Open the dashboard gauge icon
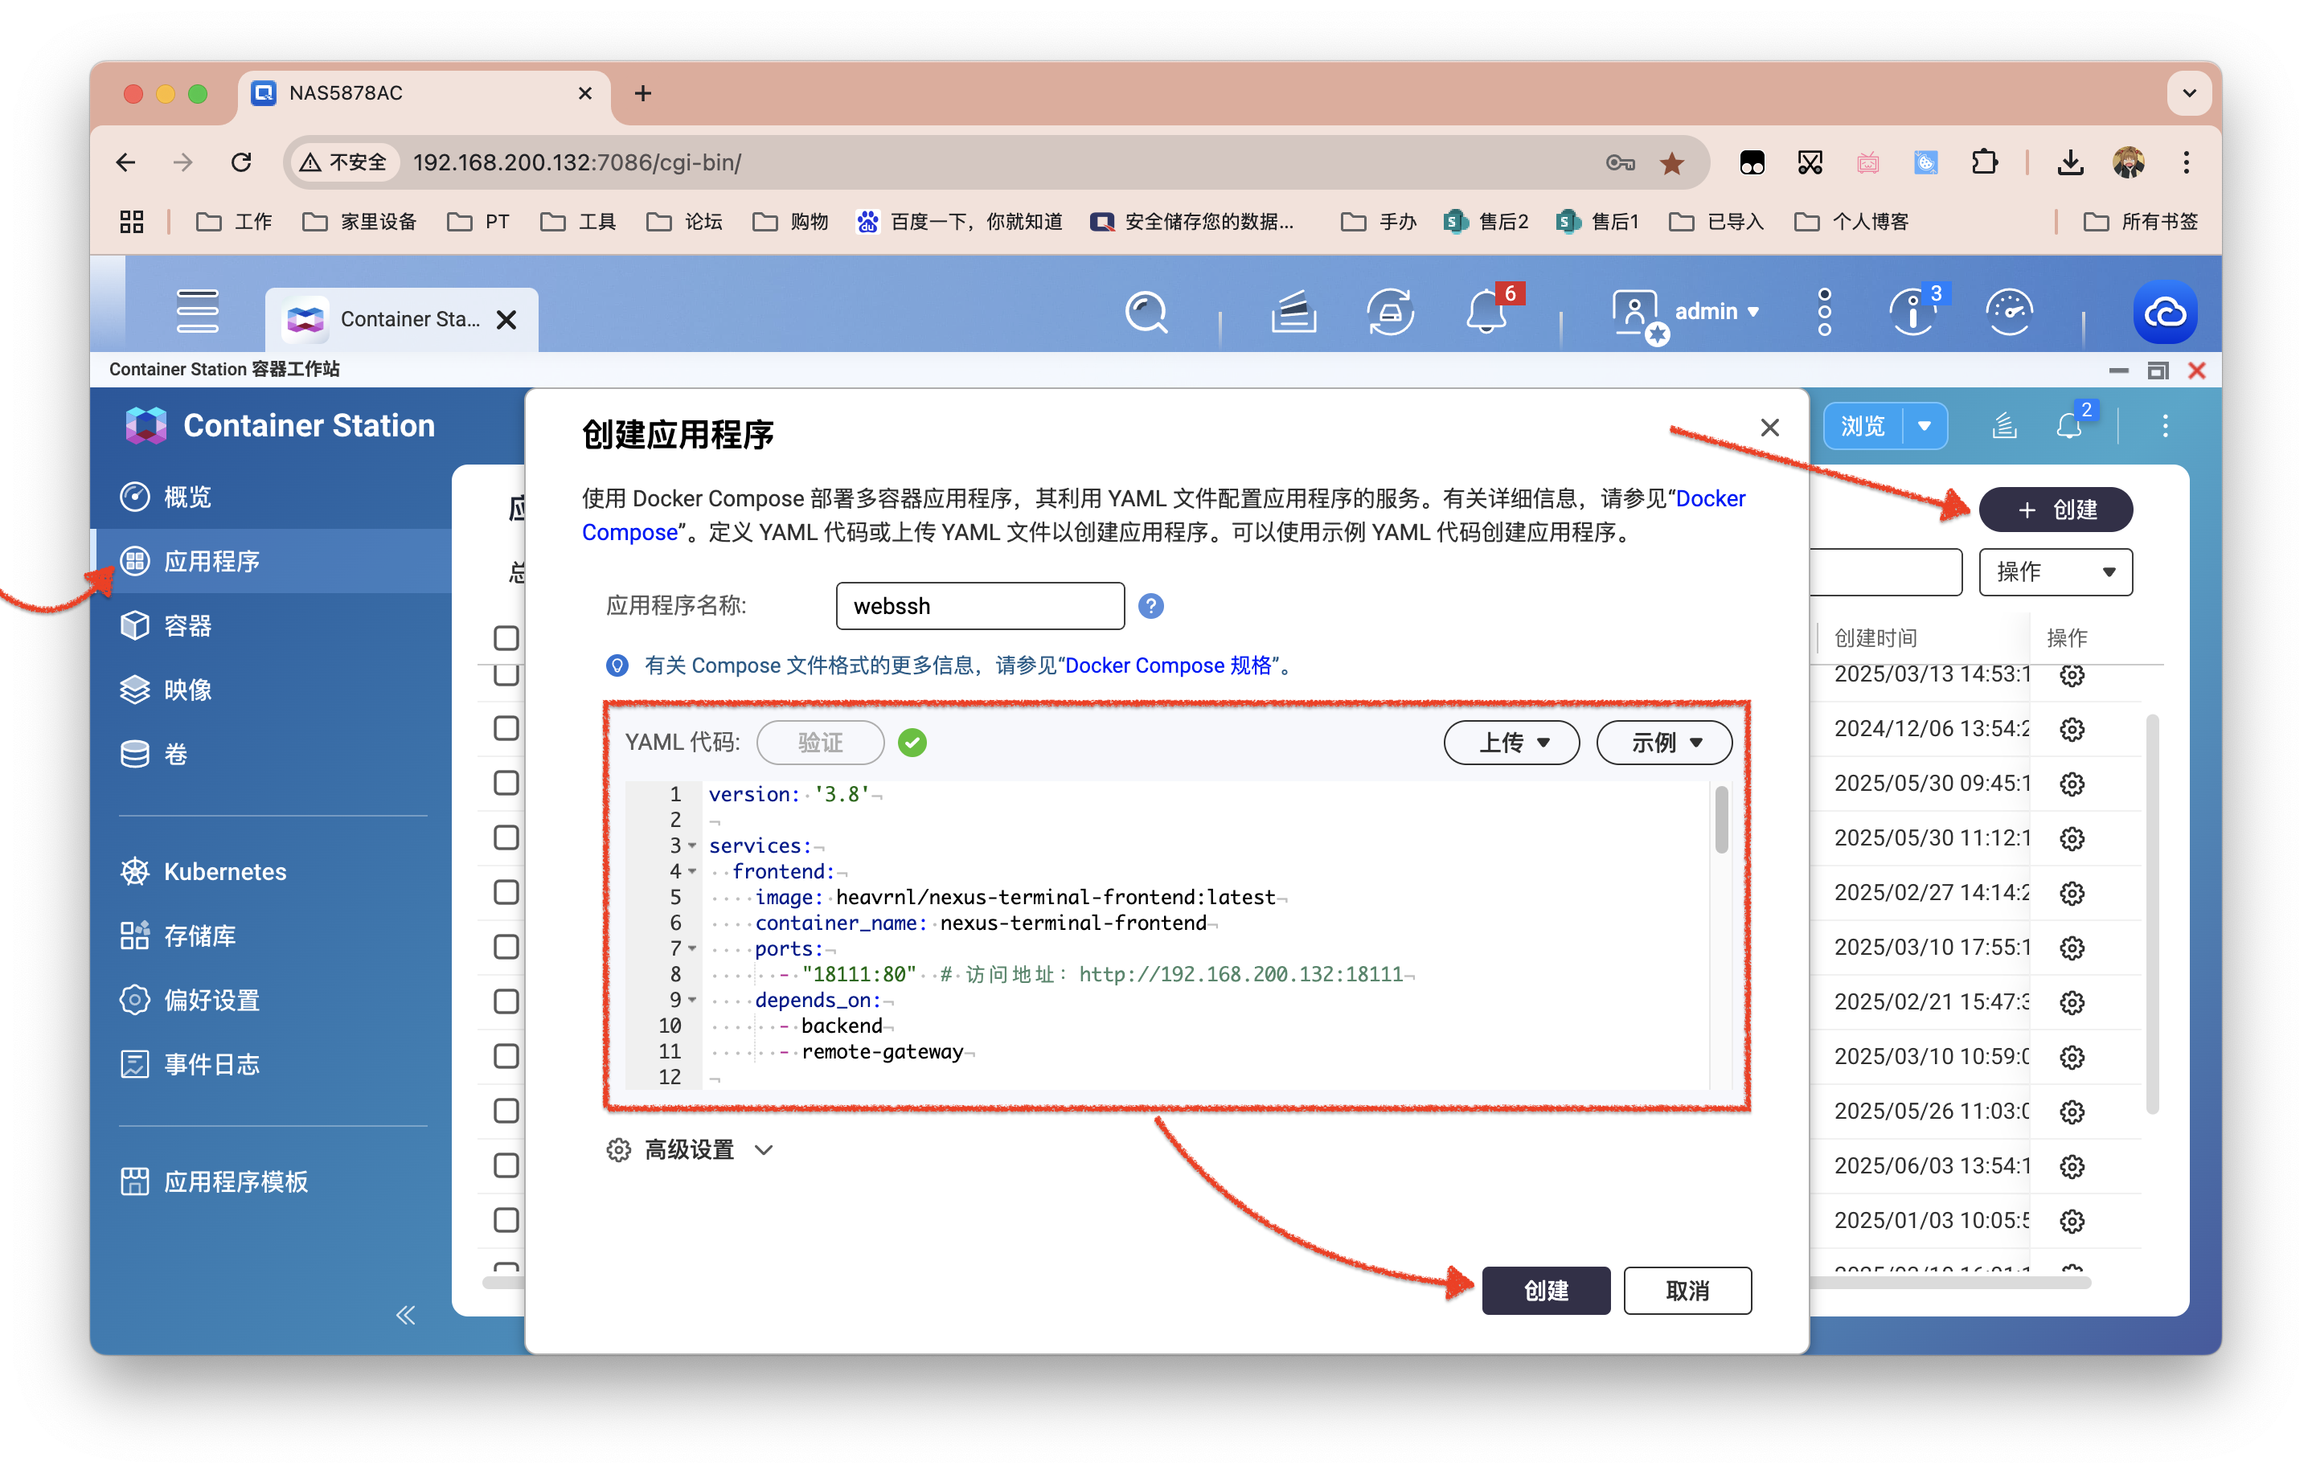This screenshot has height=1474, width=2312. coord(2009,313)
